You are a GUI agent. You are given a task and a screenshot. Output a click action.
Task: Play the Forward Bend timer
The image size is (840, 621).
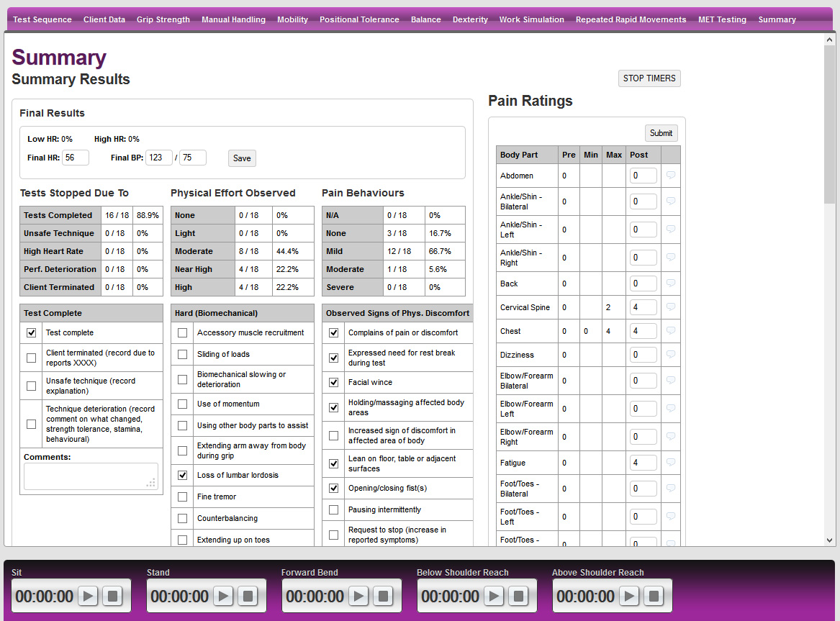tap(358, 595)
